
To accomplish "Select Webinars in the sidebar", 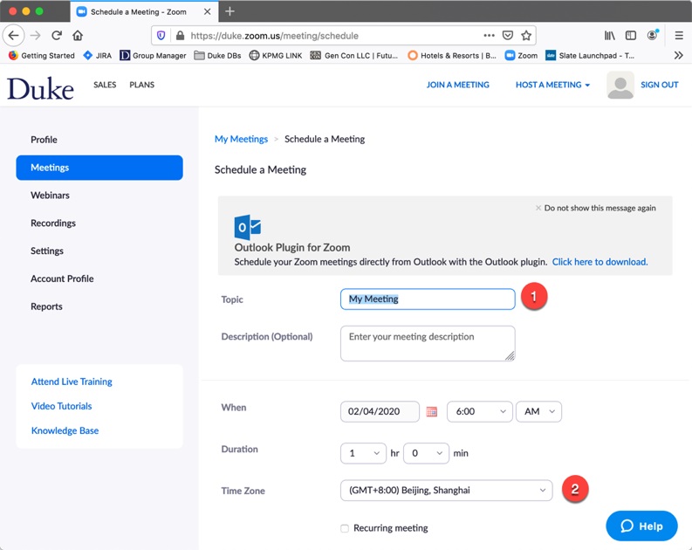I will [50, 195].
